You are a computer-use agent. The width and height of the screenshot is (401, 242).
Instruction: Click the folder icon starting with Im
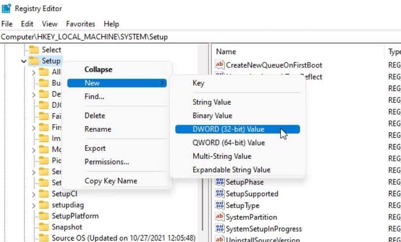click(x=43, y=138)
